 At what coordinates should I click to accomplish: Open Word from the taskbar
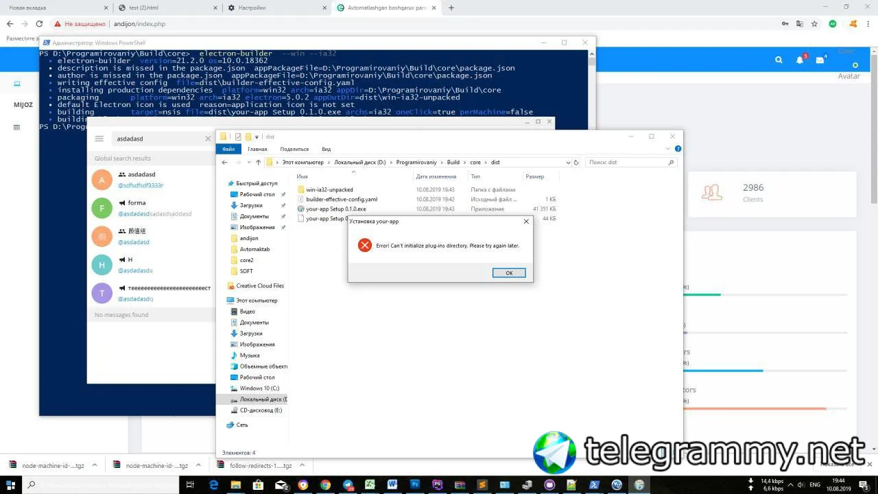coord(392,484)
